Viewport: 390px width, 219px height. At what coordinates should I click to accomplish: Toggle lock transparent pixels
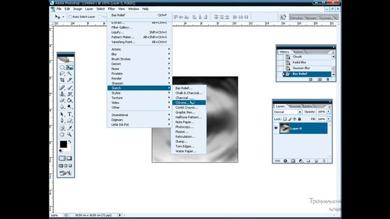pos(285,119)
